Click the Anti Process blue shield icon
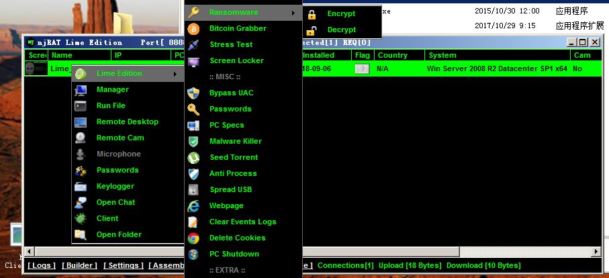 [193, 173]
